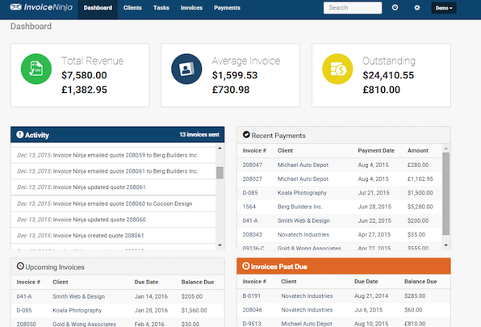Open invoice 041-A in Upcoming Invoices
481x327 pixels.
coord(24,296)
